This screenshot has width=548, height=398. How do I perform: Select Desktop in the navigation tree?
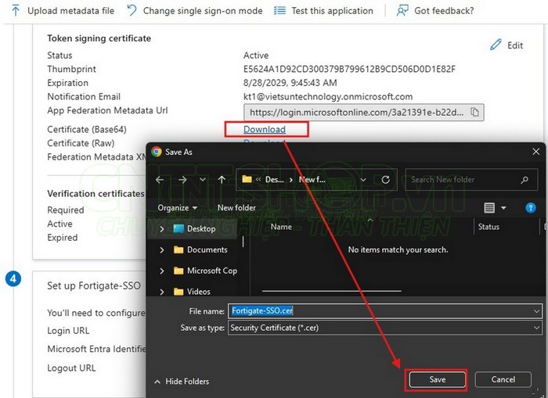click(x=201, y=228)
